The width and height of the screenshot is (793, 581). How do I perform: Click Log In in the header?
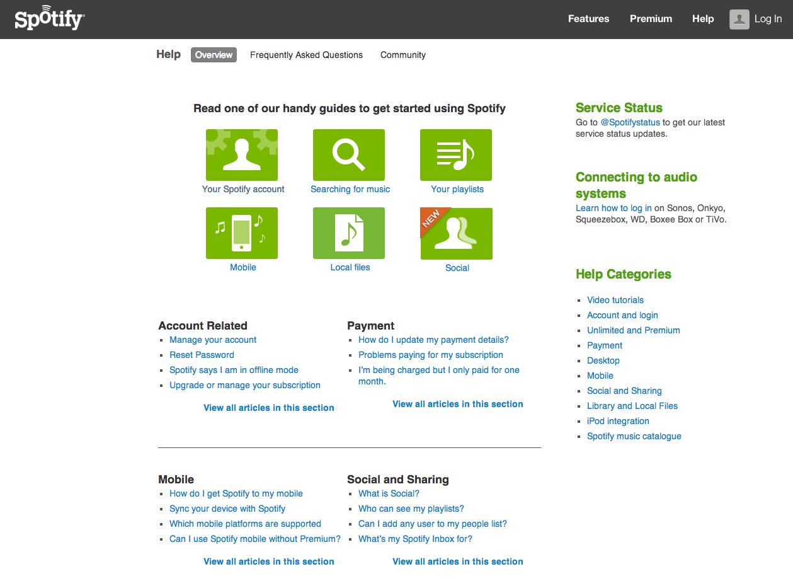tap(768, 19)
